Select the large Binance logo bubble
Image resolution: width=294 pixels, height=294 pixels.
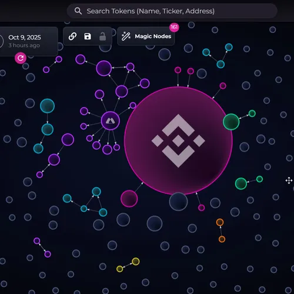pos(178,141)
